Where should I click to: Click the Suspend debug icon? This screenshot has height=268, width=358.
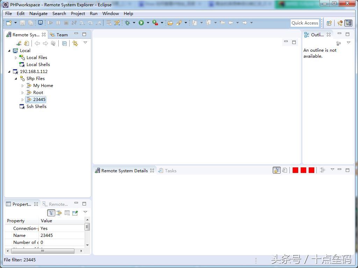click(58, 23)
